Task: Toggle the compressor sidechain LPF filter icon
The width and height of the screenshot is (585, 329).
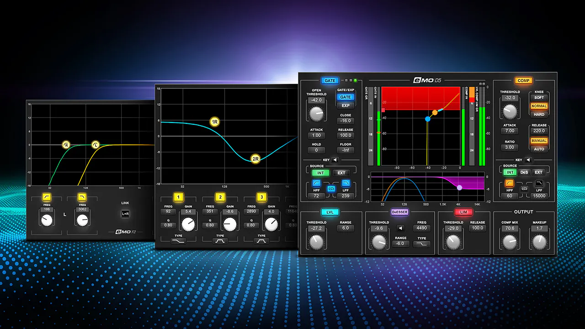Action: tap(539, 184)
